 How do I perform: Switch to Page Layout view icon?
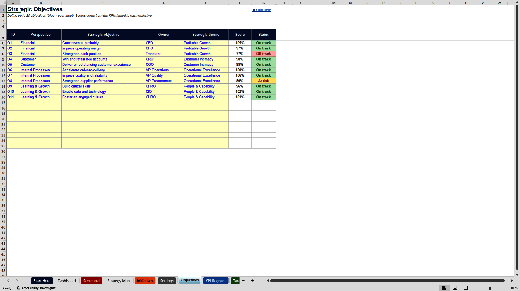tap(455, 288)
